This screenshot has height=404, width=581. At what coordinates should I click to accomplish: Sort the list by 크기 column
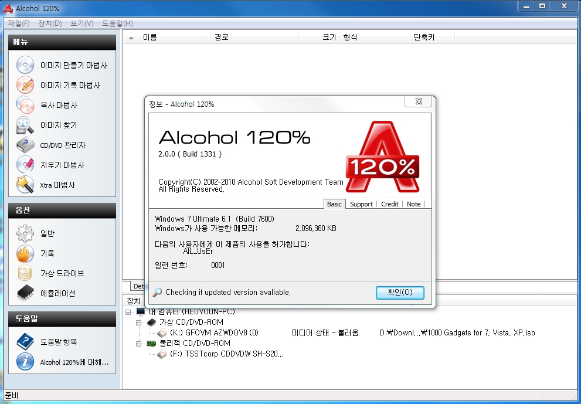(x=319, y=38)
